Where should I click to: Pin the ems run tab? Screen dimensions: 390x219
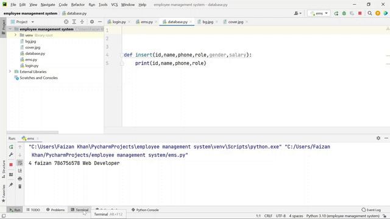(x=11, y=185)
